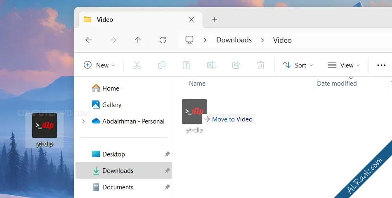Expand breadcrumb chevron before Downloads
392x198 pixels.
[205, 40]
